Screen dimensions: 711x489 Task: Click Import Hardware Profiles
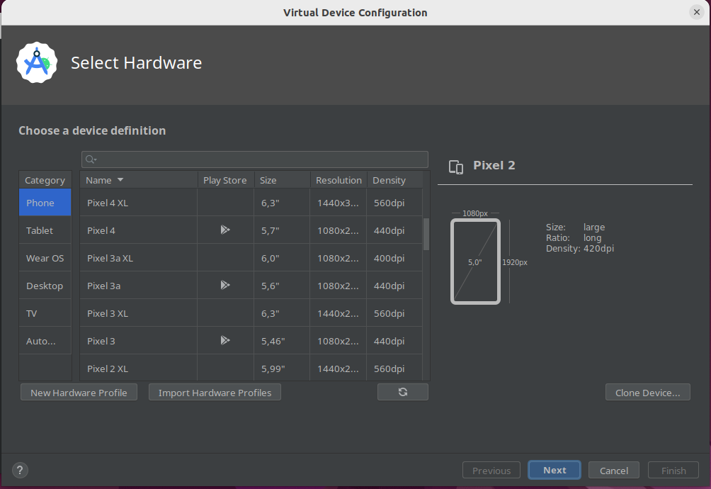point(215,393)
